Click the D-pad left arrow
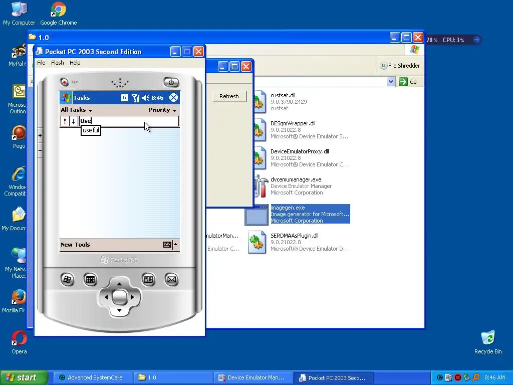The image size is (513, 385). [106, 297]
